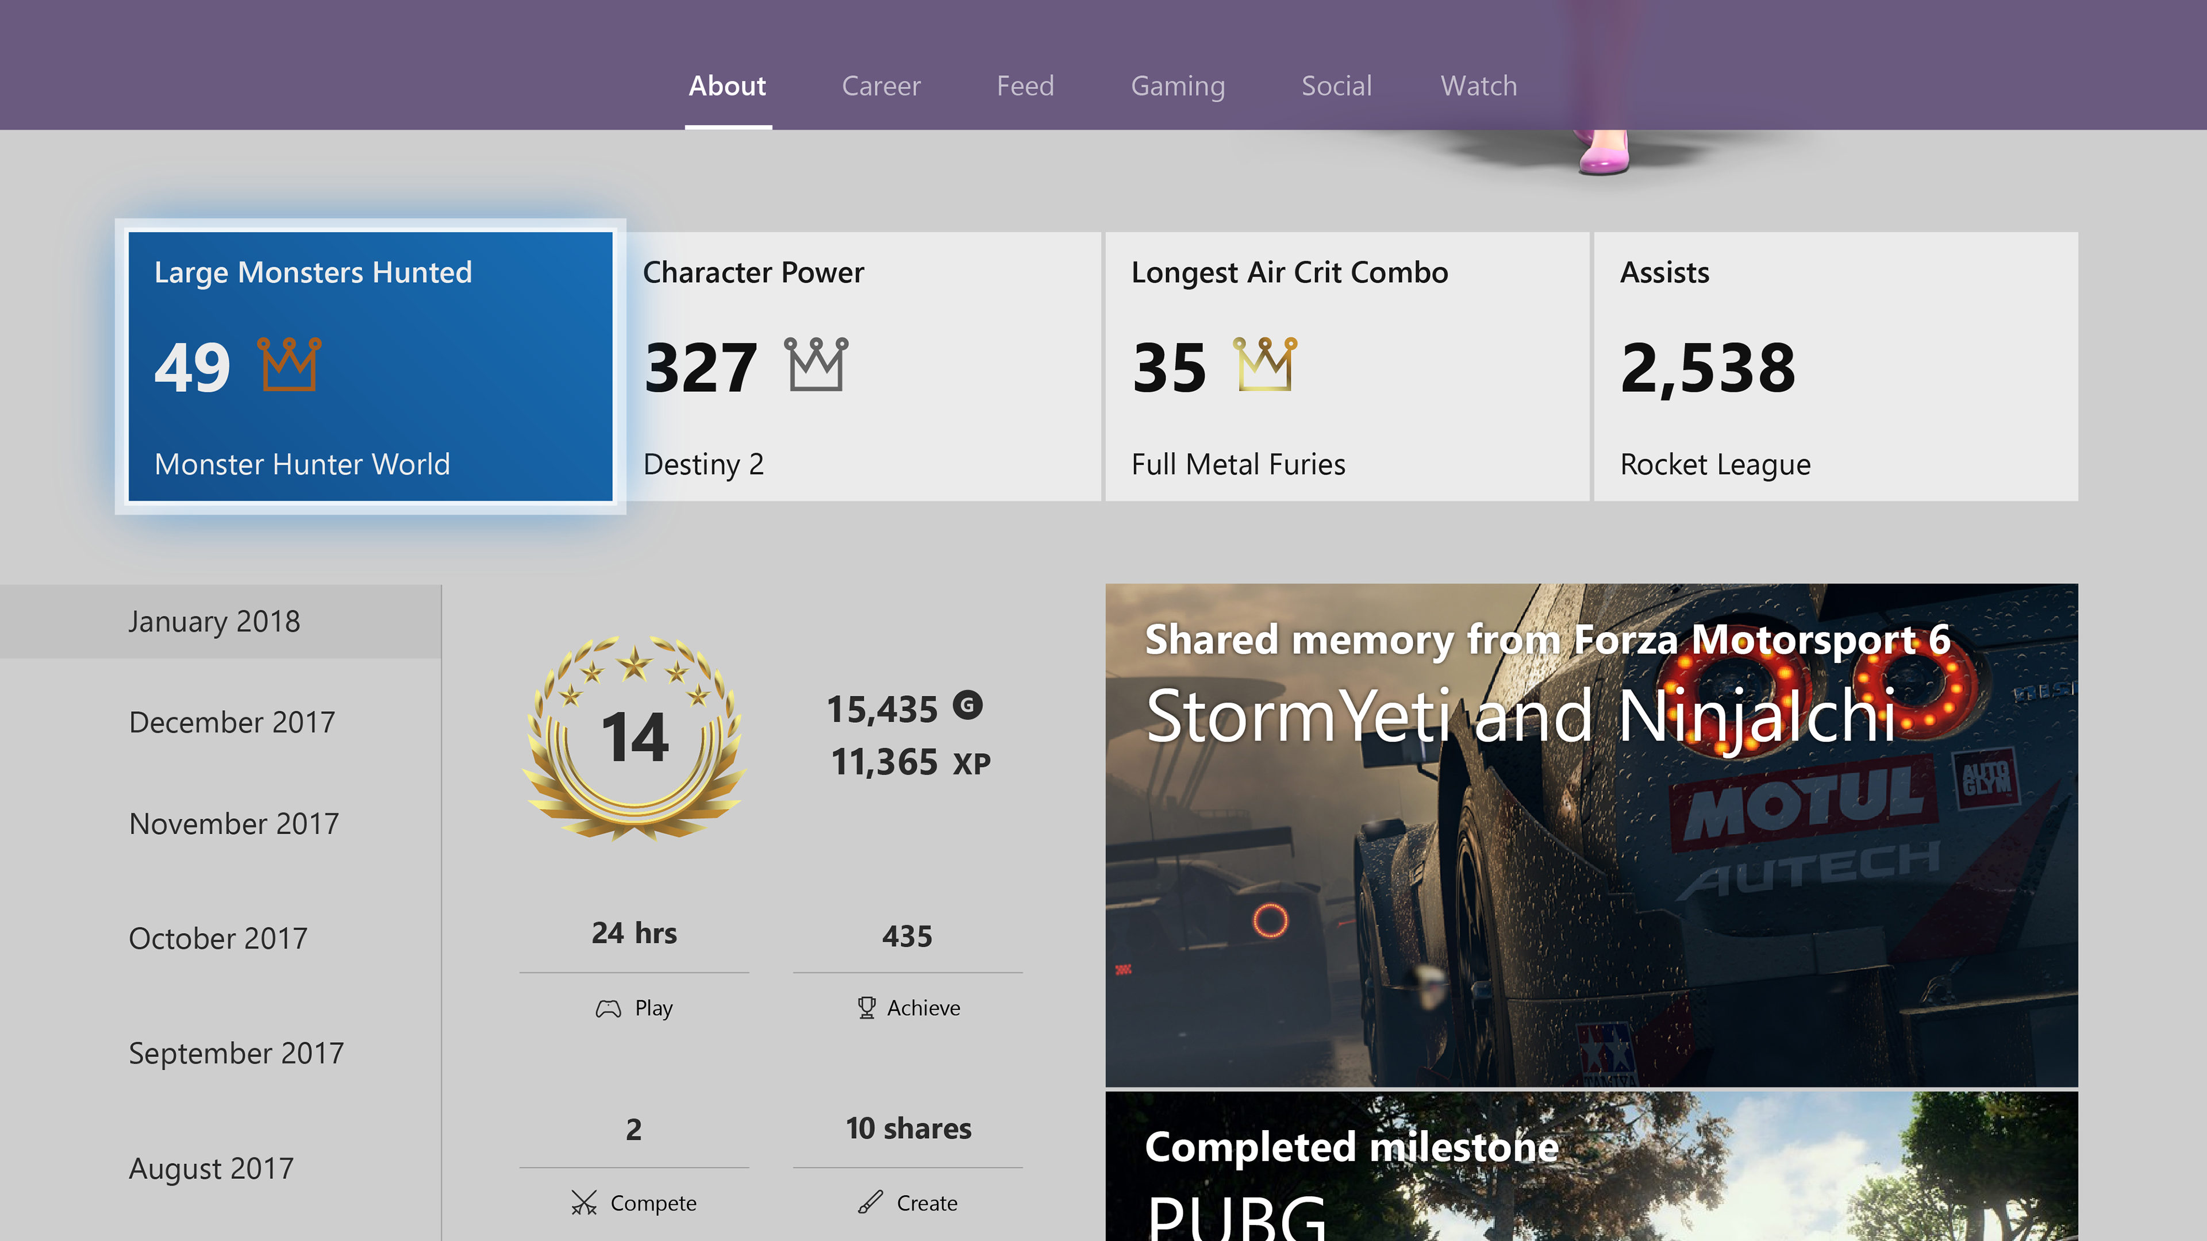Select September 2017 in month list
Screen dimensions: 2207x1241
click(x=236, y=1054)
